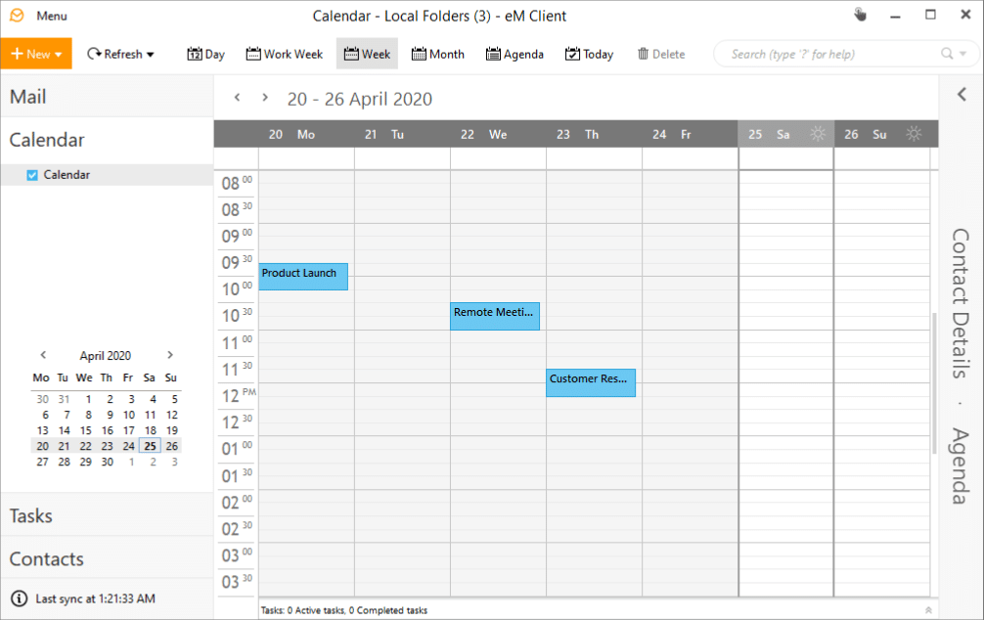This screenshot has width=984, height=620.
Task: Click the Delete toolbar button
Action: (661, 54)
